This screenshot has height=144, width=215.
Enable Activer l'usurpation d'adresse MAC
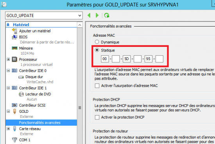(97, 86)
